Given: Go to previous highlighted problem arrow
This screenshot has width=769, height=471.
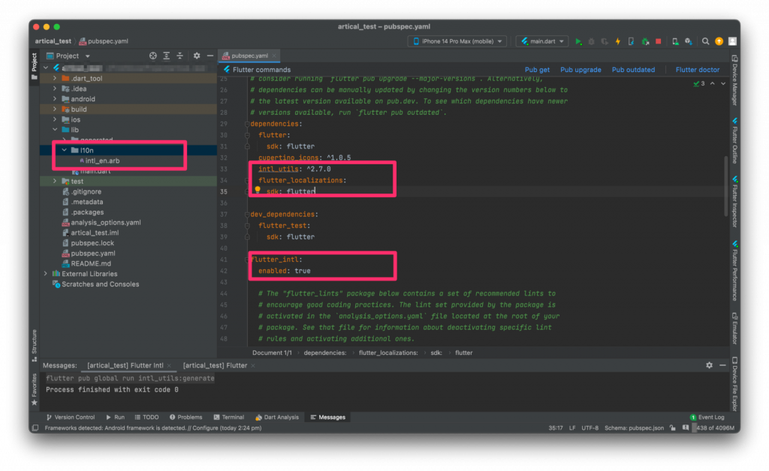Looking at the screenshot, I should point(712,84).
